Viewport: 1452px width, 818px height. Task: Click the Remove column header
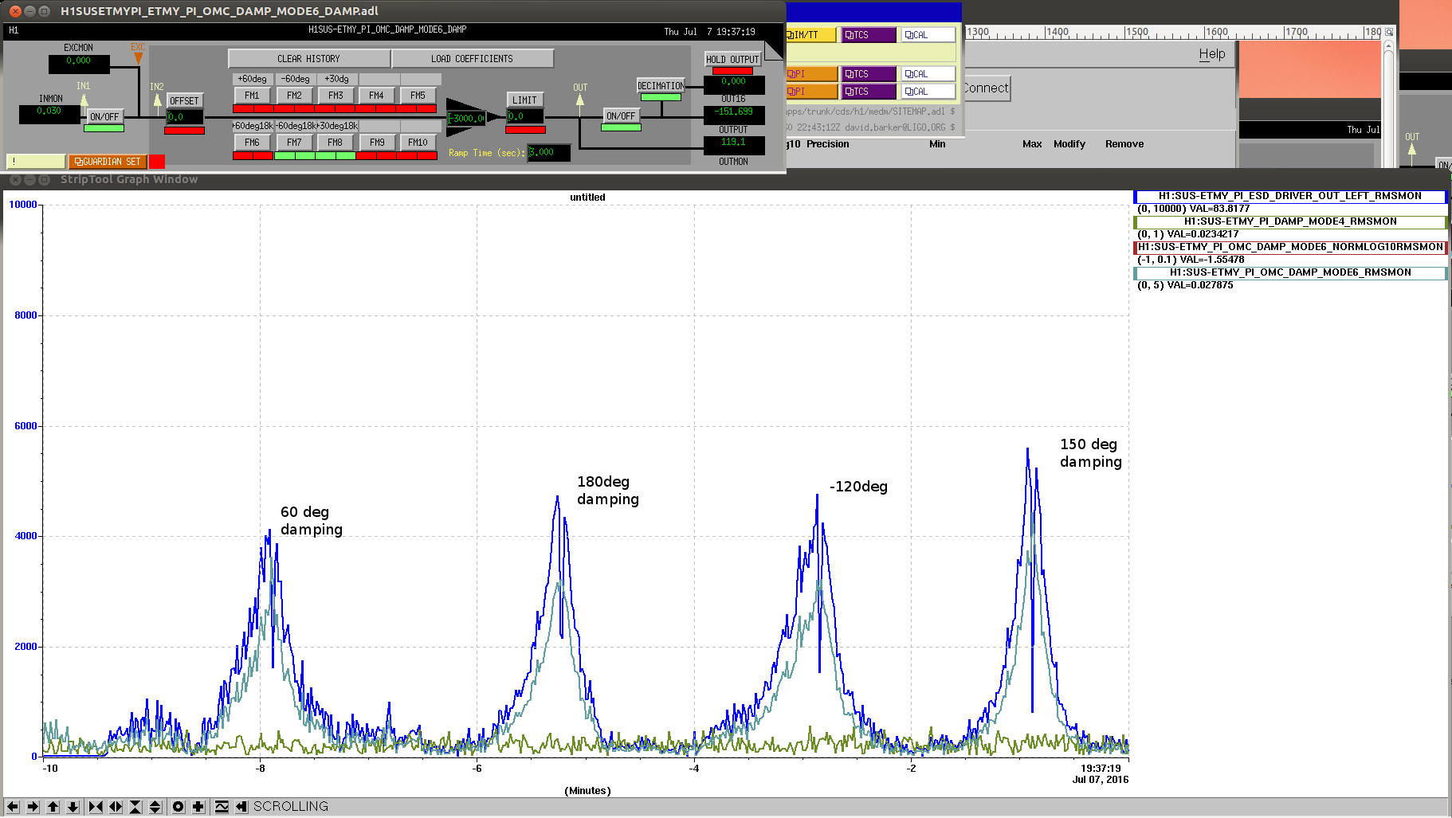click(1124, 144)
